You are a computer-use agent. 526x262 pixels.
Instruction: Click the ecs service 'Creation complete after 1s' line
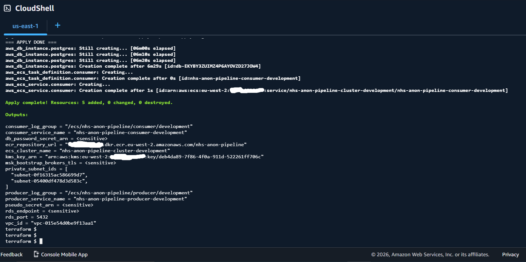coord(256,90)
